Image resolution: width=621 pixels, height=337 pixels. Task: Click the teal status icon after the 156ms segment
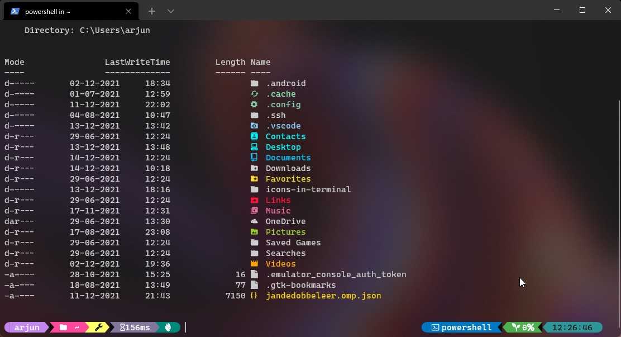(168, 327)
